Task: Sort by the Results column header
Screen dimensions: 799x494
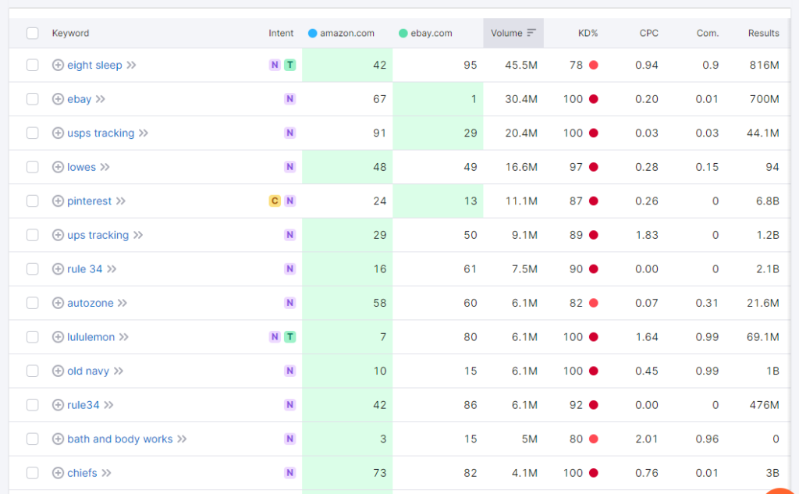Action: pyautogui.click(x=763, y=33)
